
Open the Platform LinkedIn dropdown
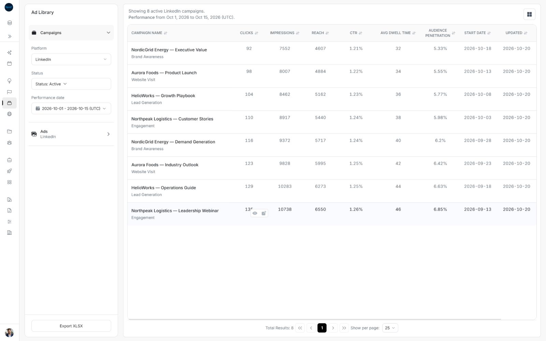(71, 59)
